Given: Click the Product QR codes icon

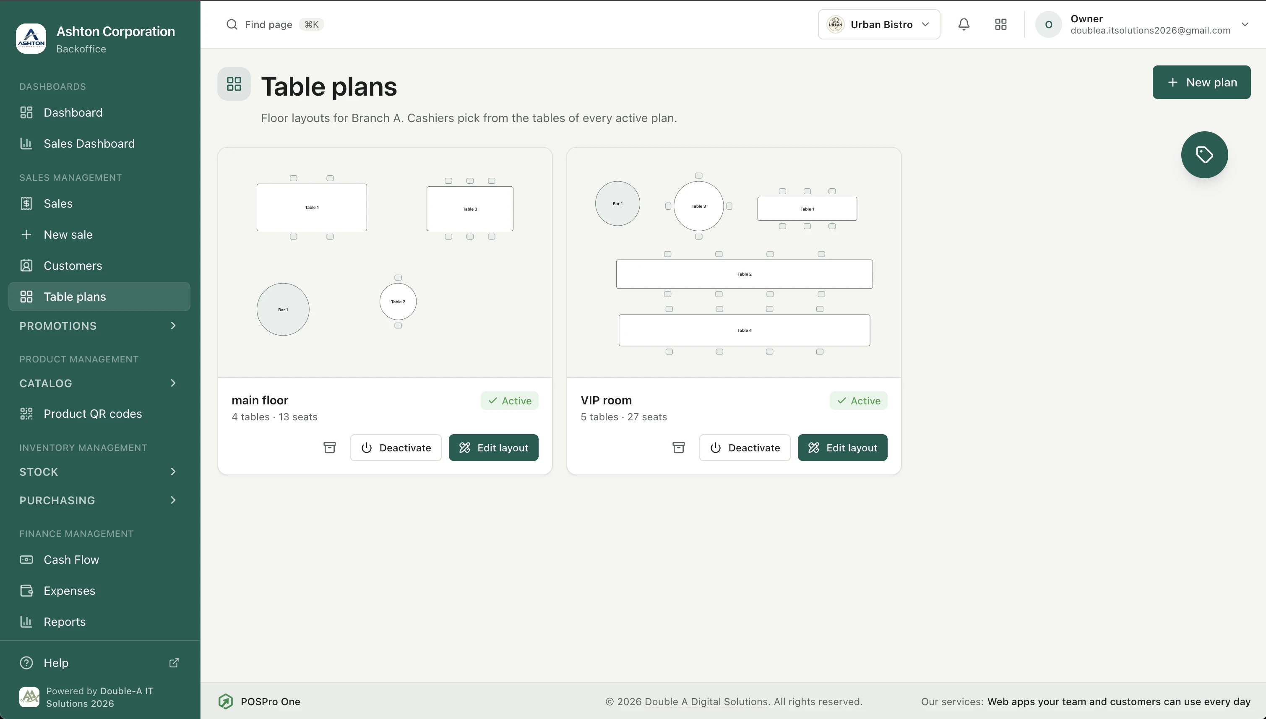Looking at the screenshot, I should [26, 414].
